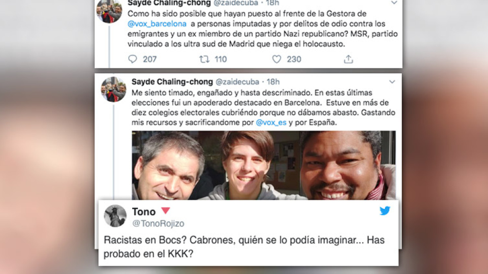
Task: Open Sayde's avatar on the second tweet
Action: point(113,89)
